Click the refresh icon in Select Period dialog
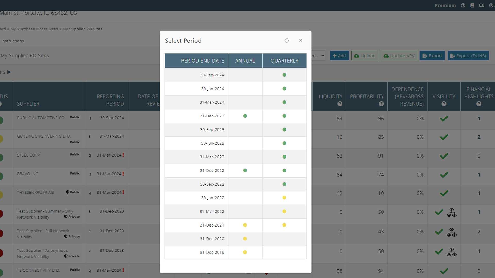This screenshot has height=278, width=495. [x=286, y=40]
